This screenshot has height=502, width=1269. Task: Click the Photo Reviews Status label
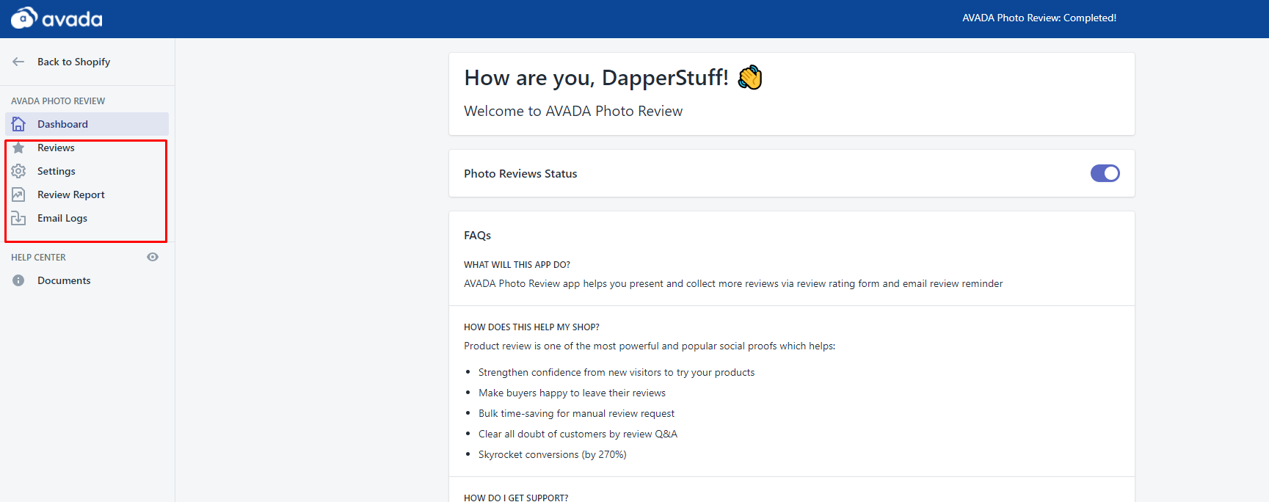[x=520, y=173]
